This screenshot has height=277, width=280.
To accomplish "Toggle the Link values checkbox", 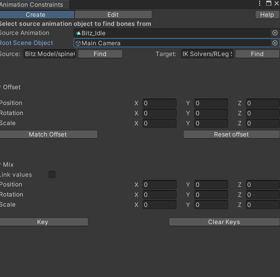I will point(52,175).
